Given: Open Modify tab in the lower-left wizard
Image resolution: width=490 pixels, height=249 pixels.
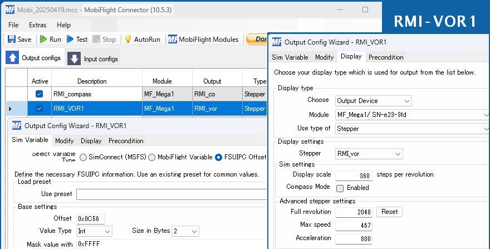Looking at the screenshot, I should click(x=65, y=141).
